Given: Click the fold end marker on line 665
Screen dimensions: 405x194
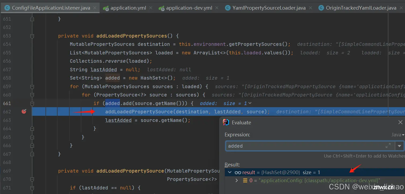Looking at the screenshot, I should click(32, 137).
